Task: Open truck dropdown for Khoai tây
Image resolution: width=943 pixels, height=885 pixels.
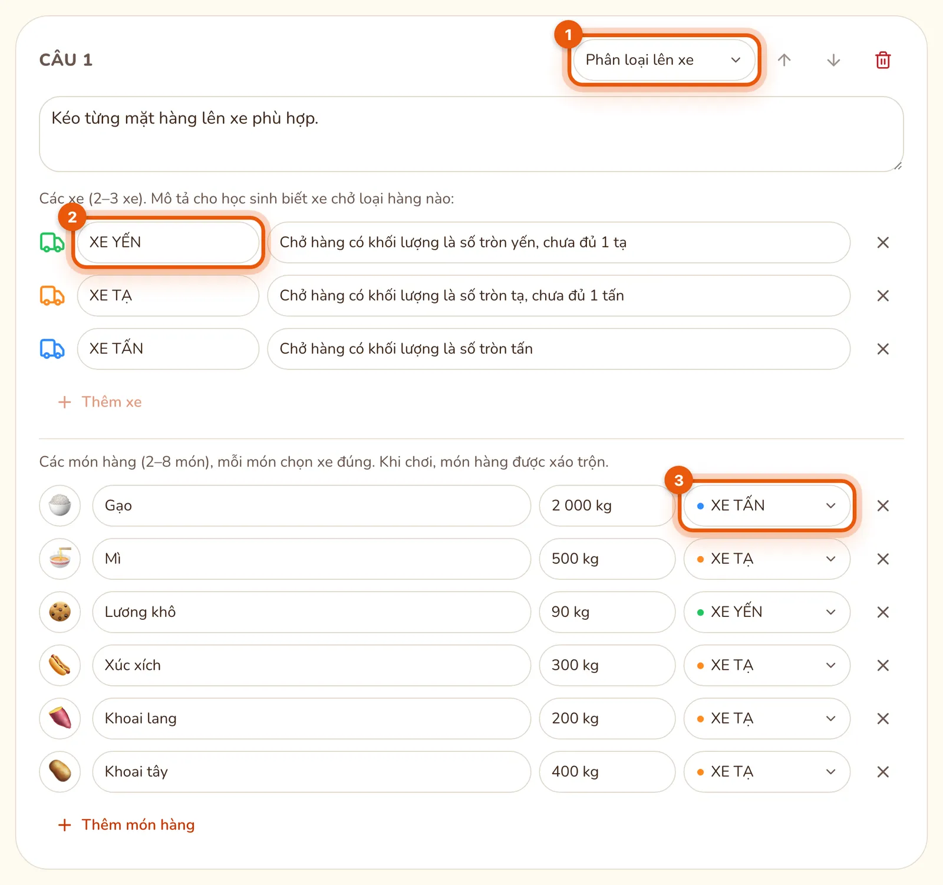Action: (767, 772)
